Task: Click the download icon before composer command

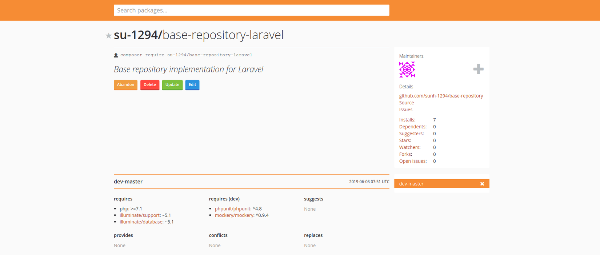Action: [116, 55]
